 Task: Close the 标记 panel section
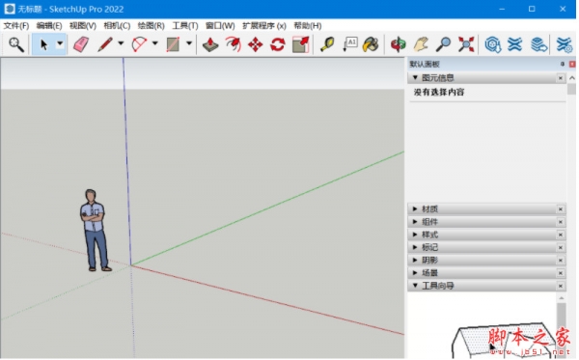click(x=561, y=247)
